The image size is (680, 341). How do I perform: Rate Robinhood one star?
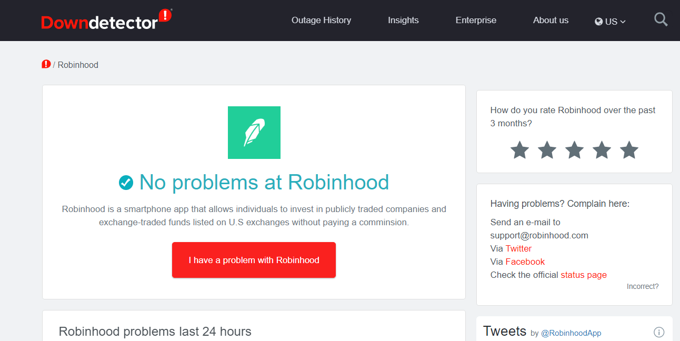click(x=519, y=150)
